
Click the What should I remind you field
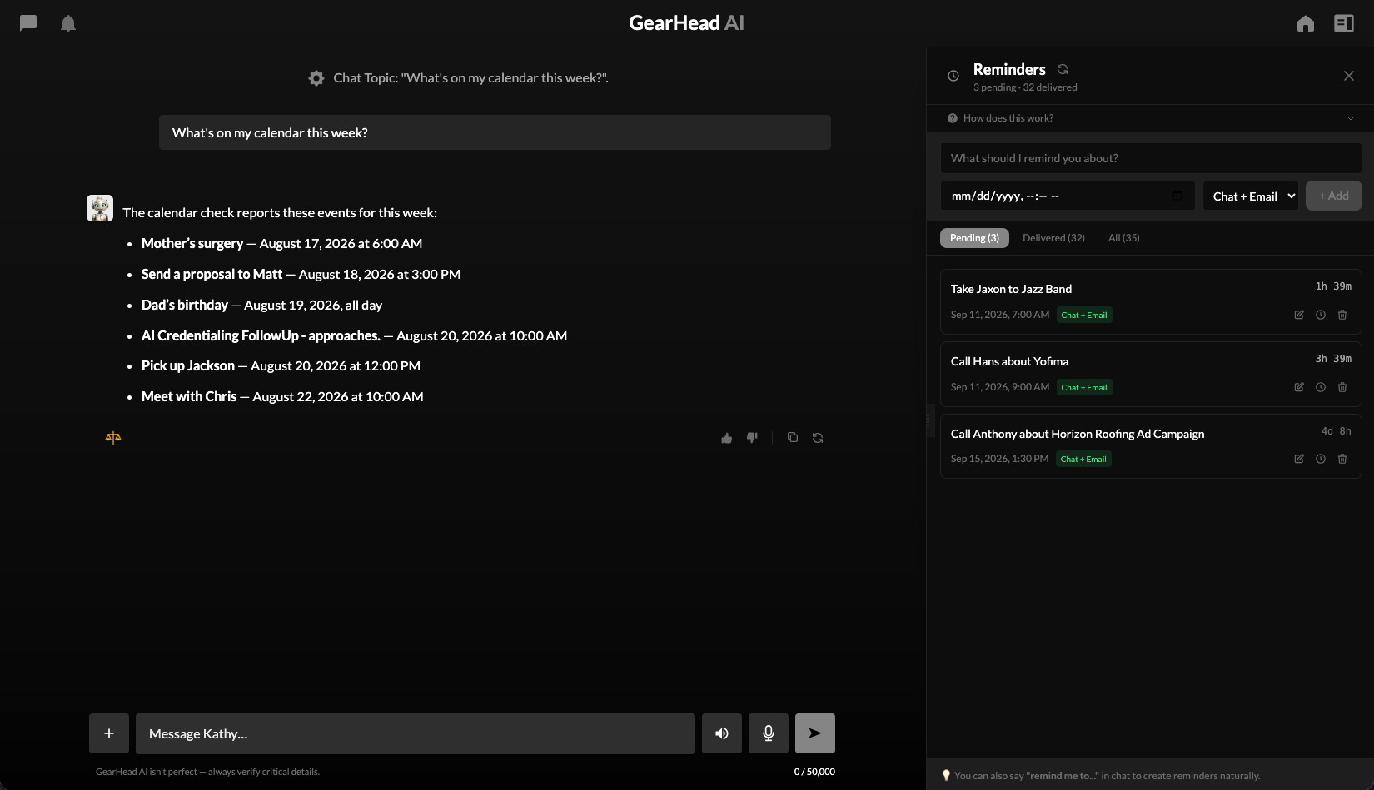click(1151, 158)
